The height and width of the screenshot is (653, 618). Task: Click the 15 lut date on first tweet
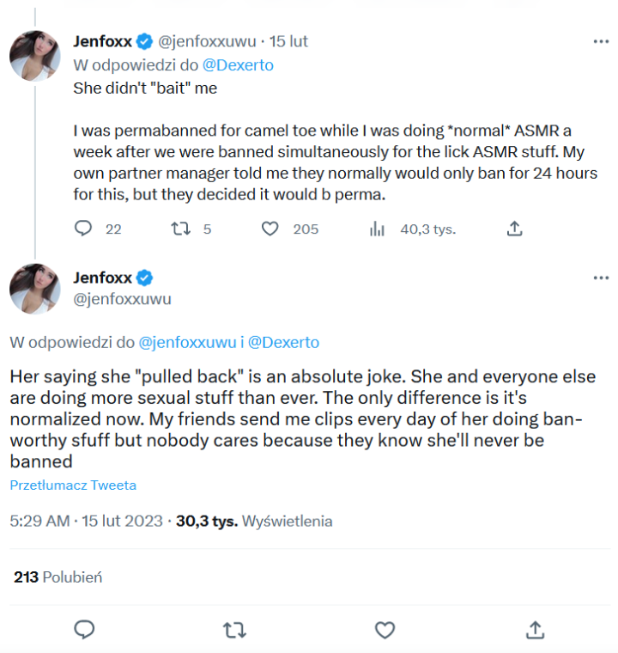coord(288,41)
